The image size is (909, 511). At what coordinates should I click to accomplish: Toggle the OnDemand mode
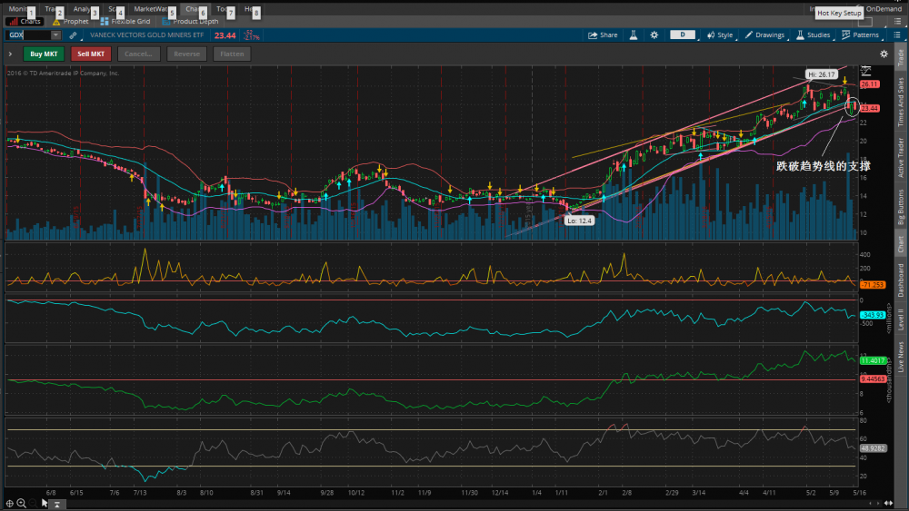click(x=883, y=8)
